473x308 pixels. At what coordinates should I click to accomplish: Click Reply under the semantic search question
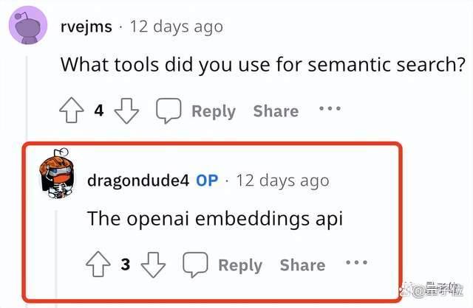pyautogui.click(x=214, y=111)
